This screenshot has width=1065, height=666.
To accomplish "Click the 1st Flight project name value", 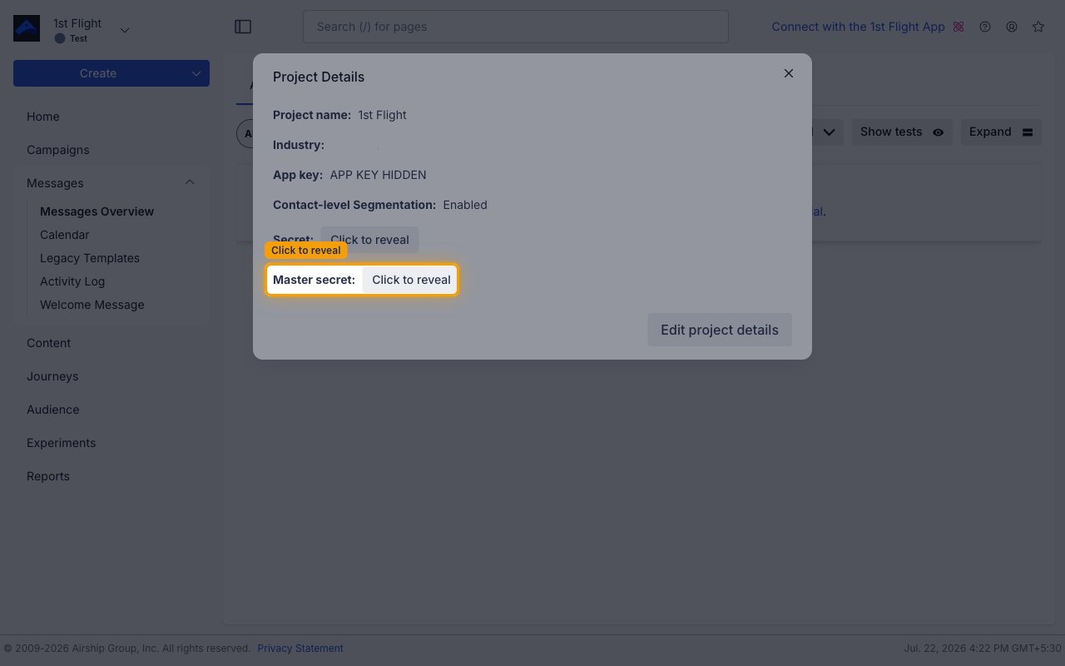I will (382, 115).
